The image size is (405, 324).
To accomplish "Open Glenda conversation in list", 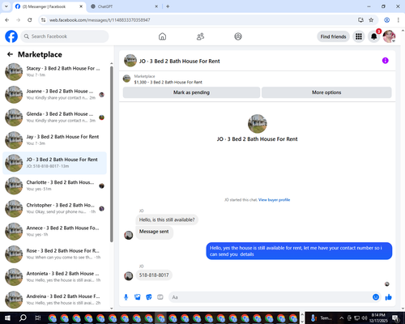I will (x=54, y=117).
